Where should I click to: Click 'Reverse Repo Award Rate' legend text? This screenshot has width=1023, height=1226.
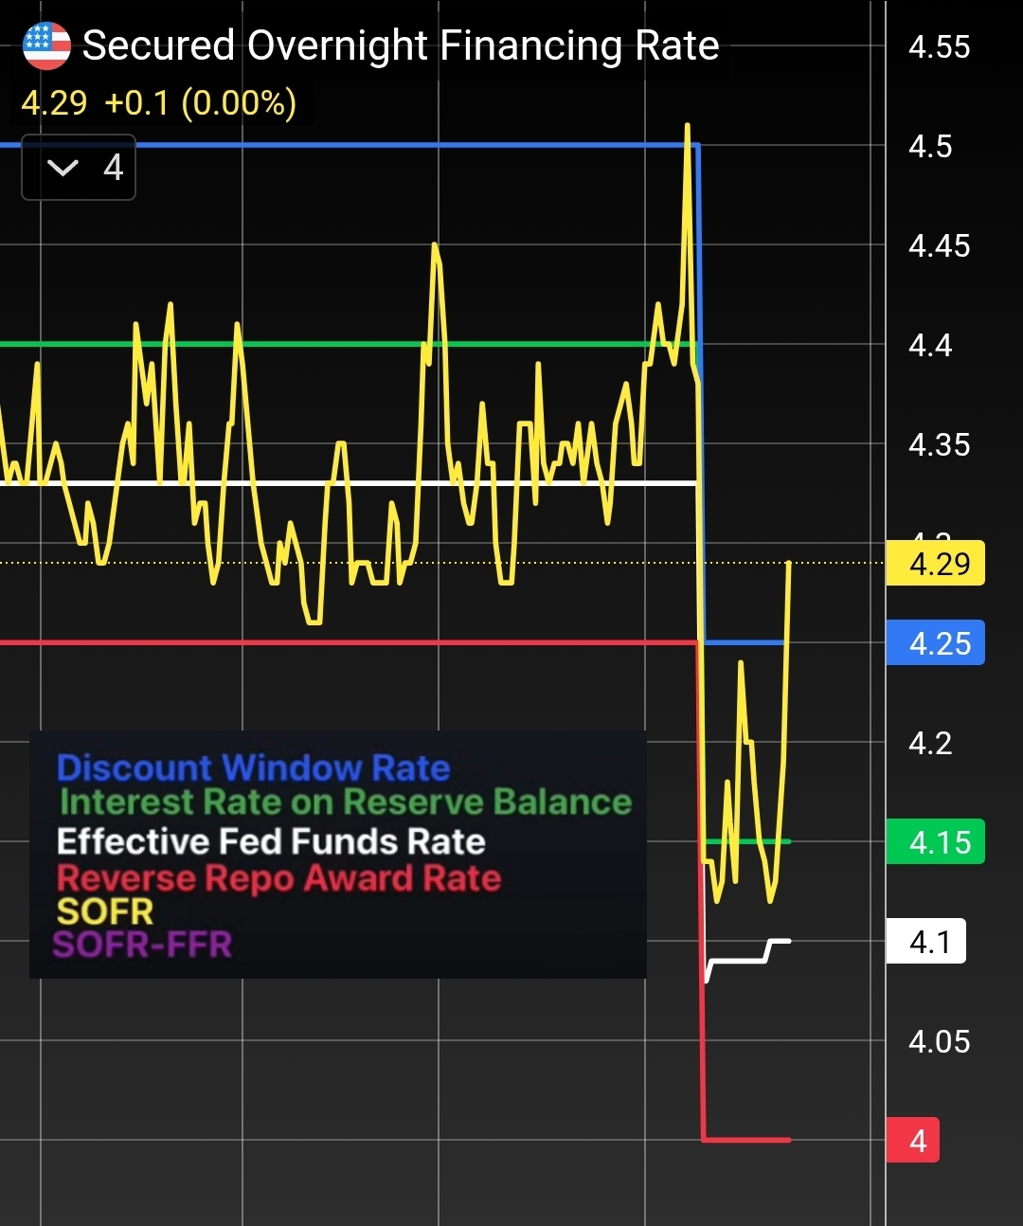point(278,878)
